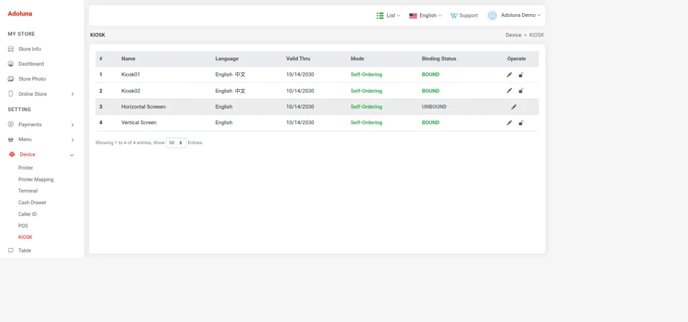Open the Table sidebar link

pyautogui.click(x=25, y=251)
